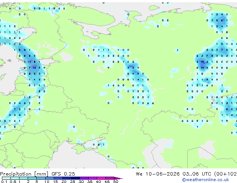The image size is (237, 183).
Task: Click the 15–20 mm legend swatch
Action: [58, 178]
